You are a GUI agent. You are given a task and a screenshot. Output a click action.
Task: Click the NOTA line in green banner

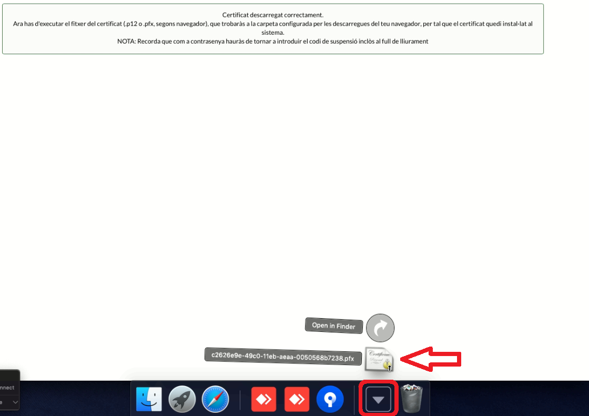pos(272,41)
